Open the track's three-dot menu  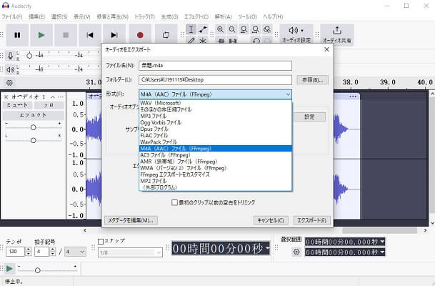point(61,97)
